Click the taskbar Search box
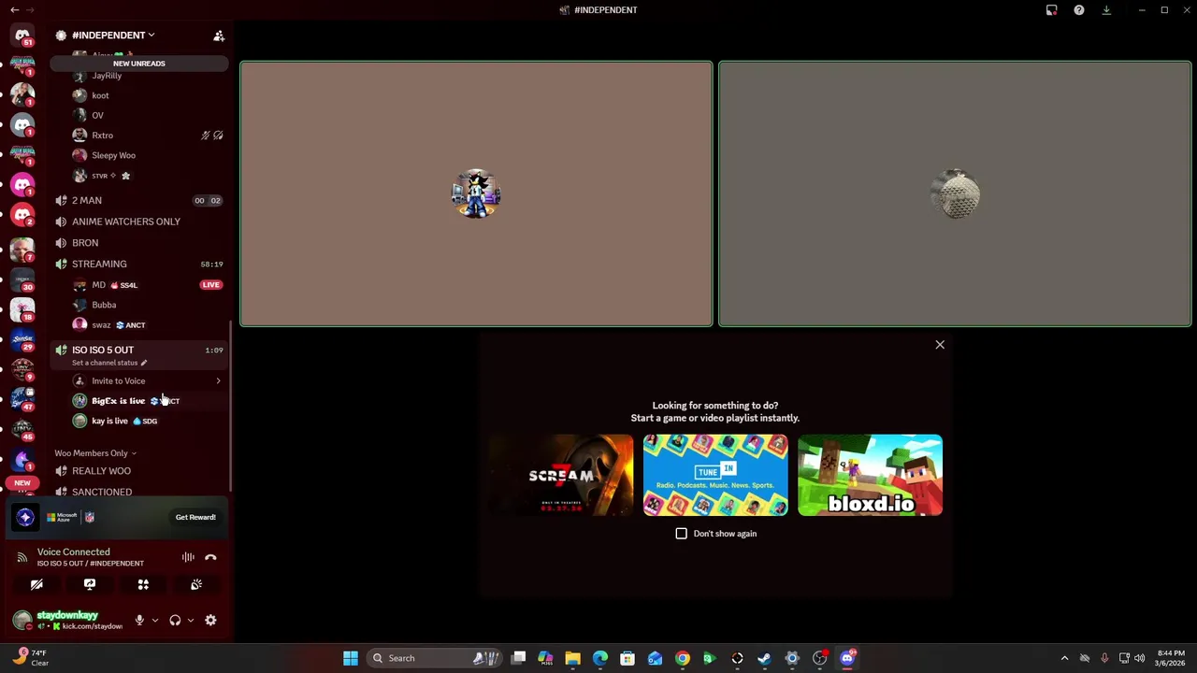 tap(435, 658)
